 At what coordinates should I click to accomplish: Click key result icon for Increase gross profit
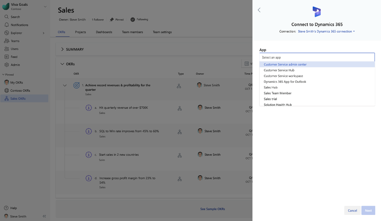coord(89,178)
